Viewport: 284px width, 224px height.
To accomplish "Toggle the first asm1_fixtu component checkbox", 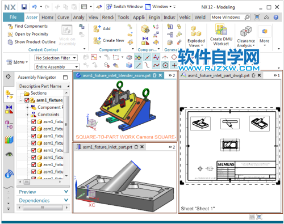I will [34, 122].
